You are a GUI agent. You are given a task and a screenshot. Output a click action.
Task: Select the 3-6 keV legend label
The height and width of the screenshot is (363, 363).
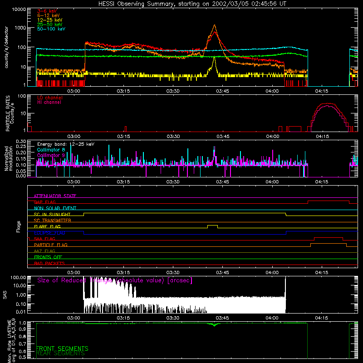point(47,11)
